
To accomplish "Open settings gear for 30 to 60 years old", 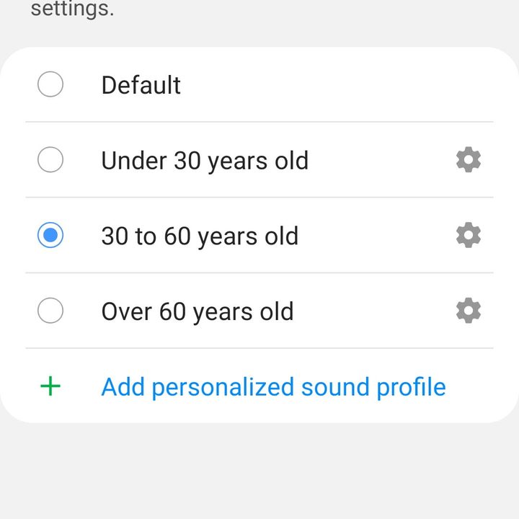I will click(x=468, y=235).
